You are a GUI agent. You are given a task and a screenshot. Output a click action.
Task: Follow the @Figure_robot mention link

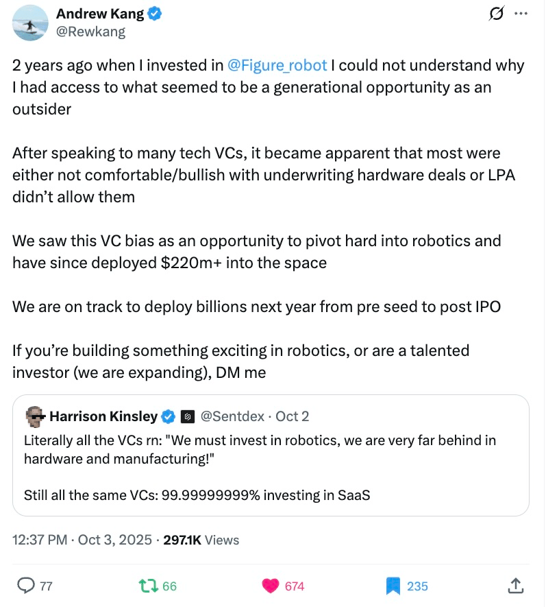coord(278,65)
